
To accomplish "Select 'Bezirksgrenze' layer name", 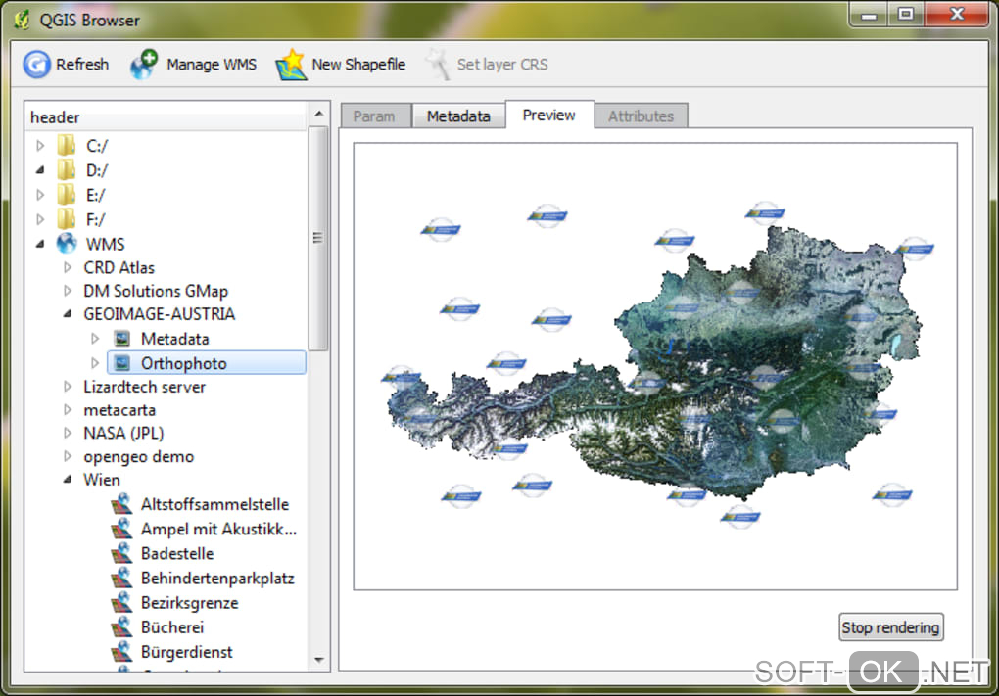I will [x=190, y=602].
